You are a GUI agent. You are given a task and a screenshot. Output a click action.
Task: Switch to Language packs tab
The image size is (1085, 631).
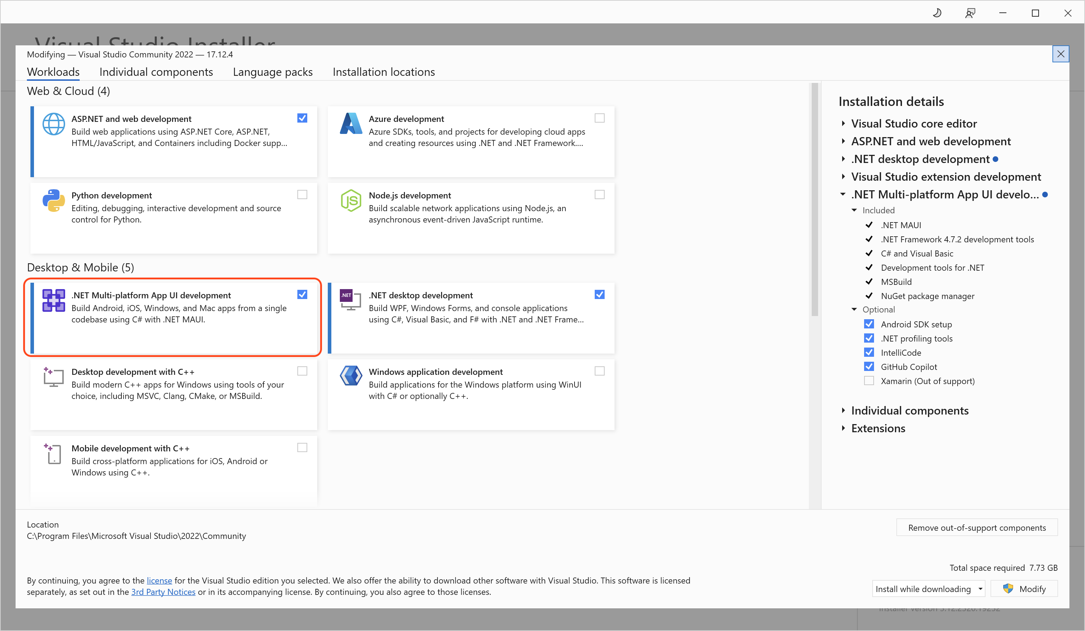tap(273, 72)
